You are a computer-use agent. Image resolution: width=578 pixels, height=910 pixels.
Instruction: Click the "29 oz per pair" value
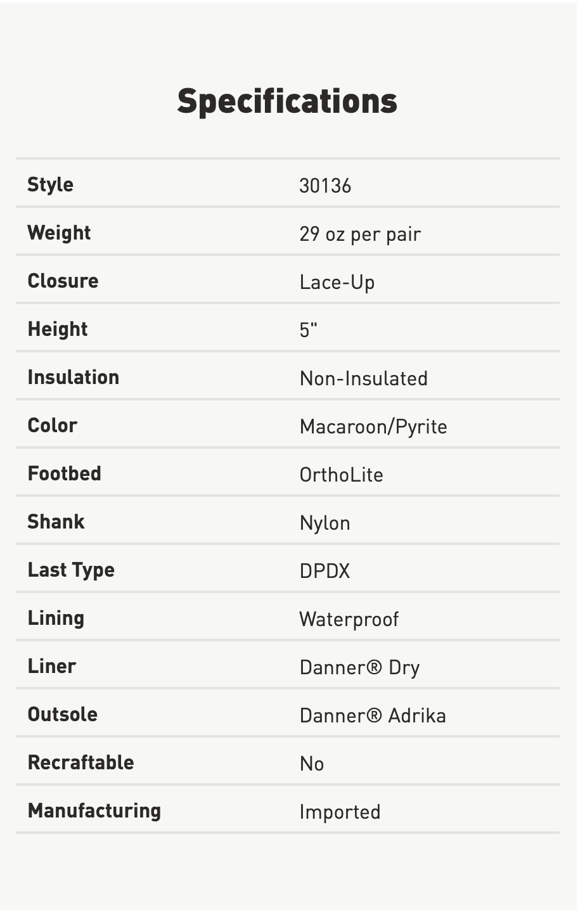[x=360, y=234]
